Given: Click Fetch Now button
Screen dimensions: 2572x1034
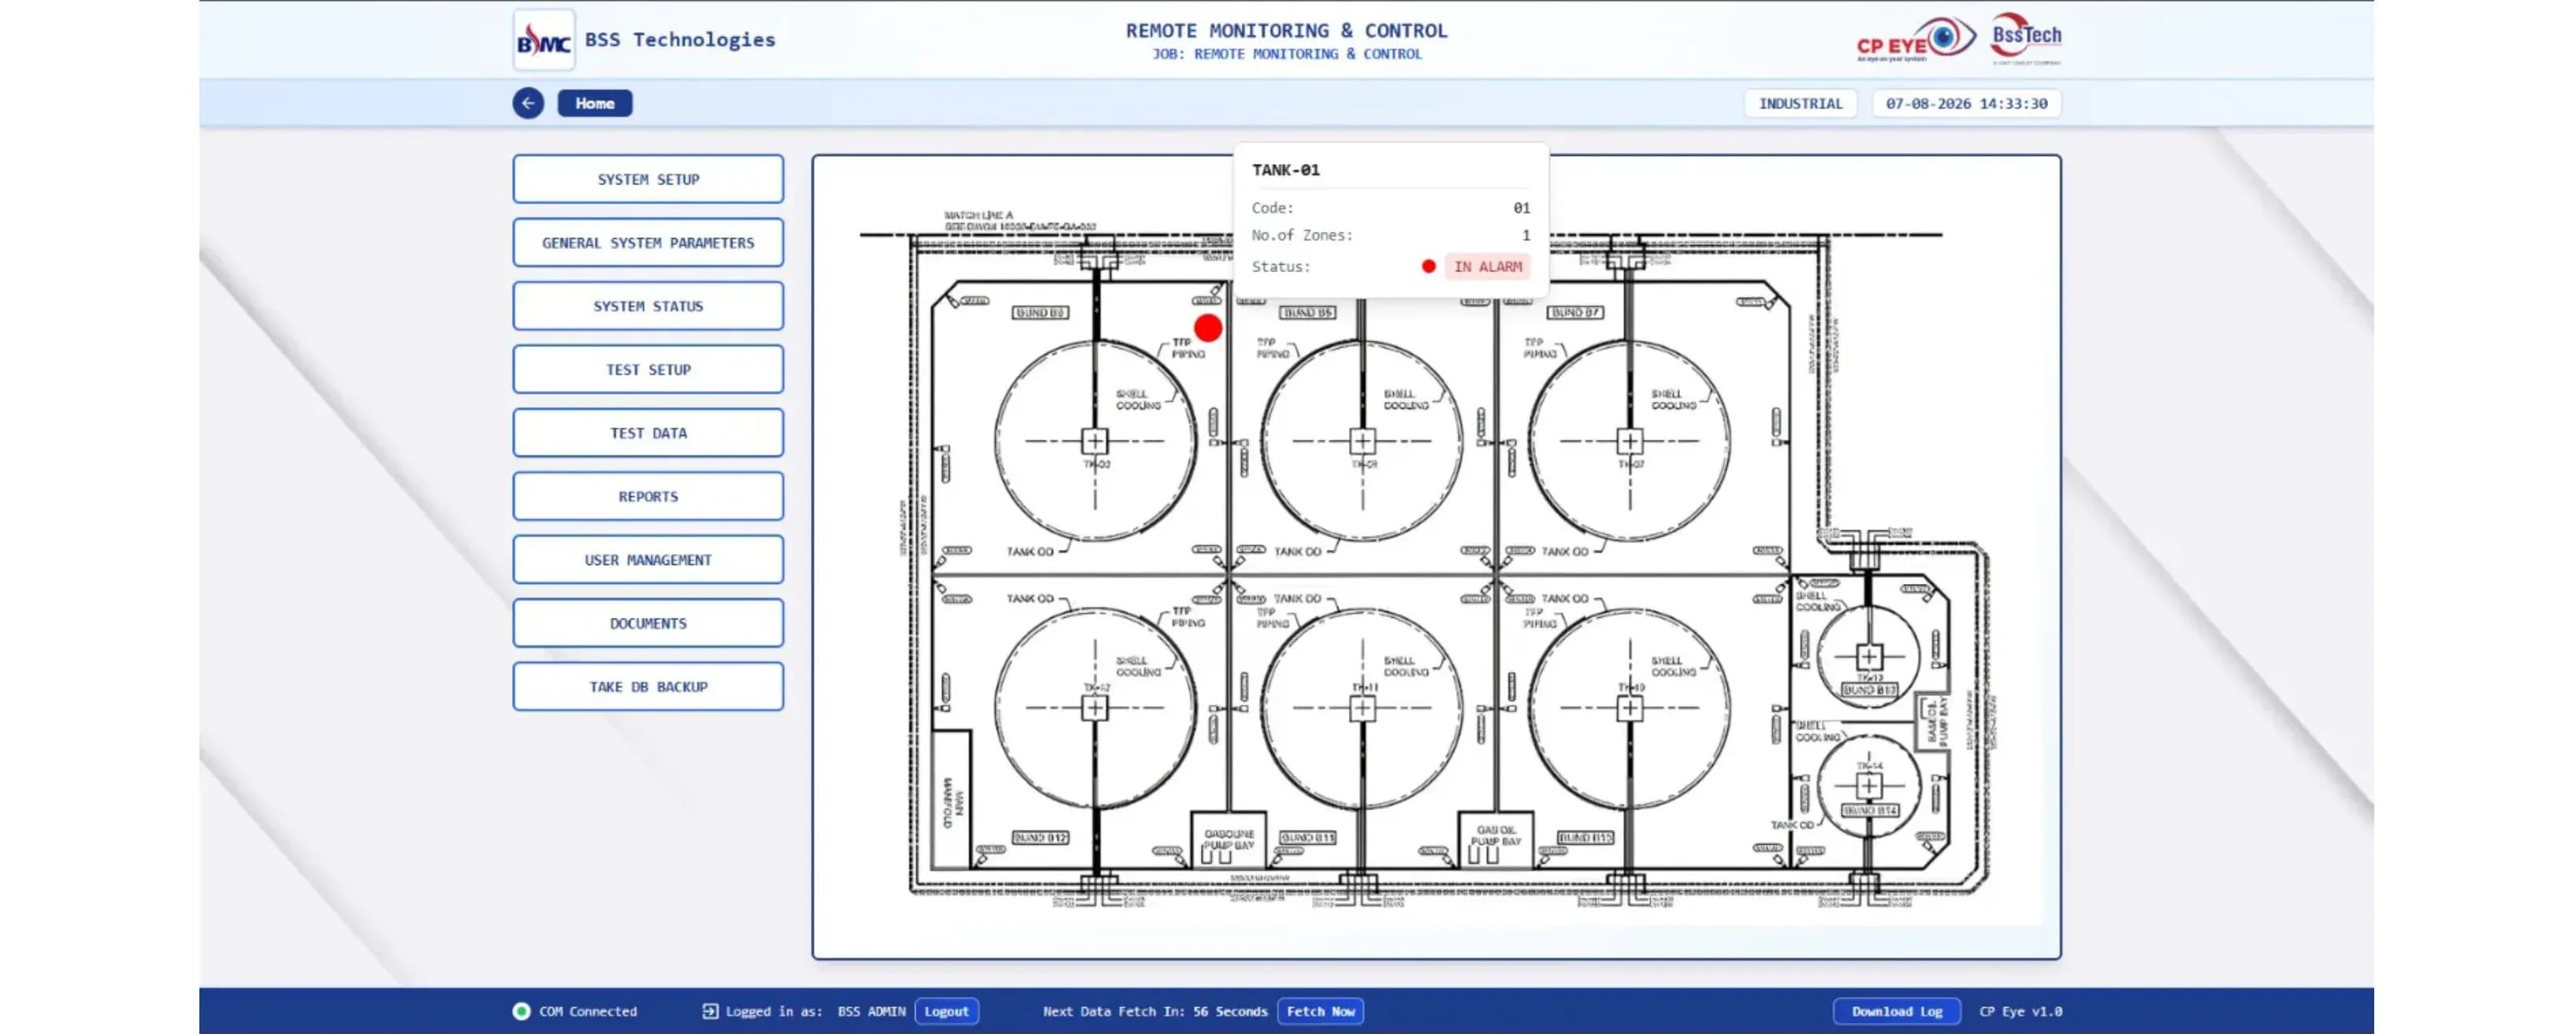Looking at the screenshot, I should click(x=1320, y=1011).
